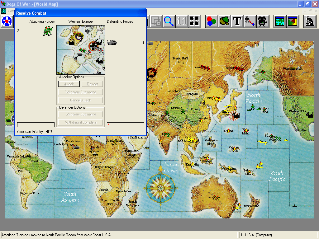319x239 pixels.
Task: Click the Attack button
Action: pyautogui.click(x=69, y=84)
